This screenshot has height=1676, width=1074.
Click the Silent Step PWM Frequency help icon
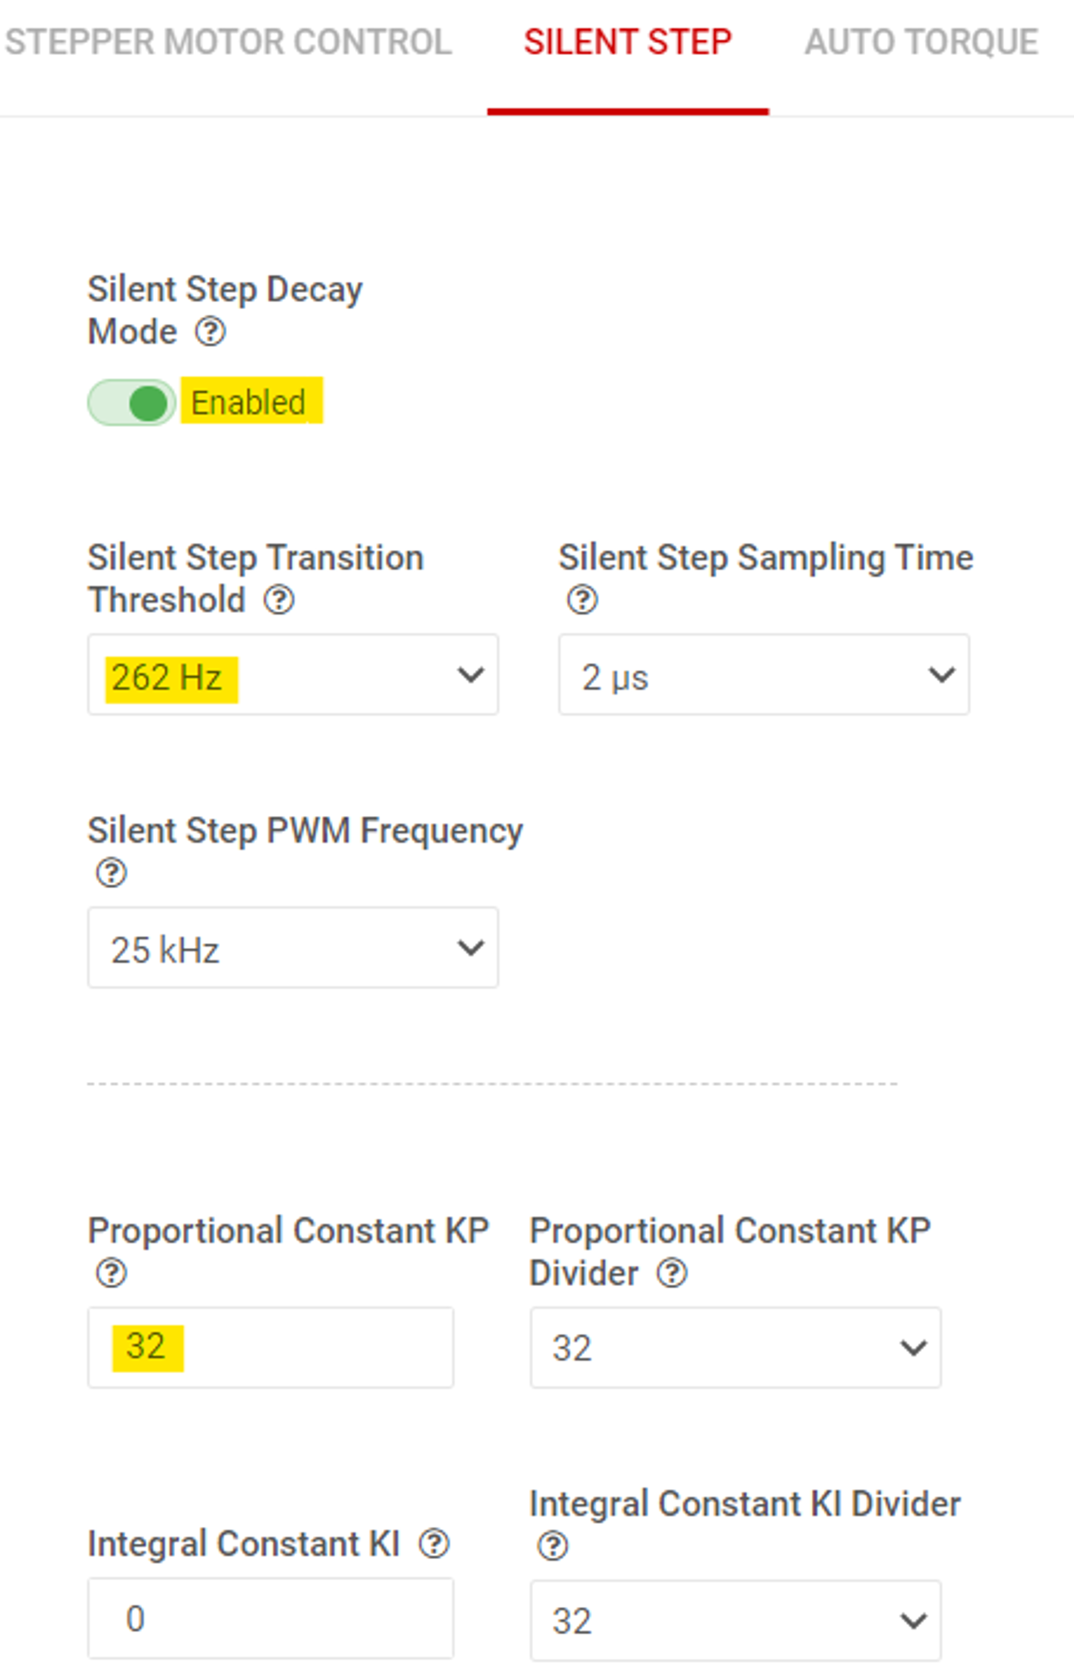point(110,873)
